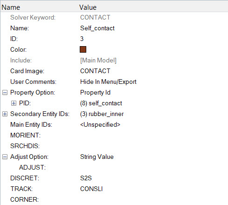The height and width of the screenshot is (205, 228).
Task: Select the Name value Self_contact
Action: 97,28
